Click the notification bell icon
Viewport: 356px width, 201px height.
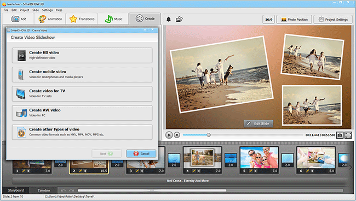tap(169, 20)
